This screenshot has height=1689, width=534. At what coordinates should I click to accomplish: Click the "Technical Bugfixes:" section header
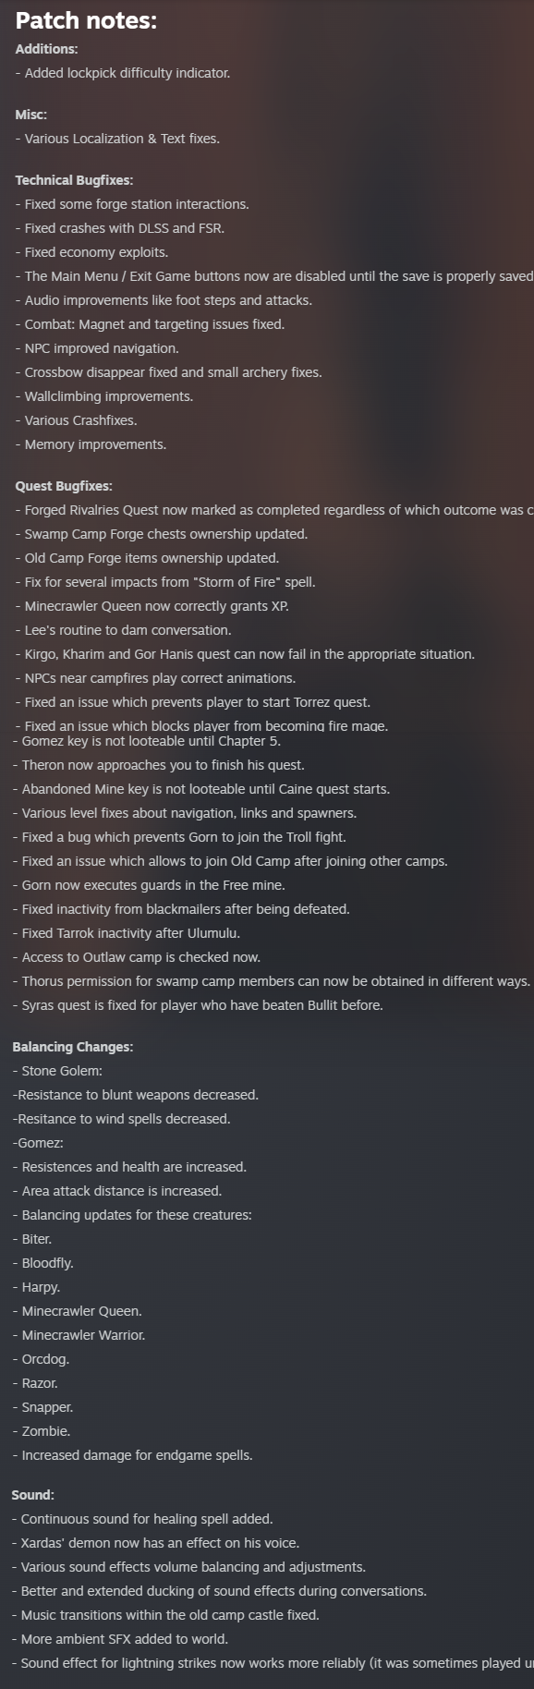74,180
